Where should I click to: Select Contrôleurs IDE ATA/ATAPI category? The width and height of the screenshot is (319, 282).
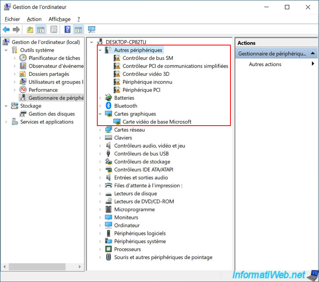point(144,170)
